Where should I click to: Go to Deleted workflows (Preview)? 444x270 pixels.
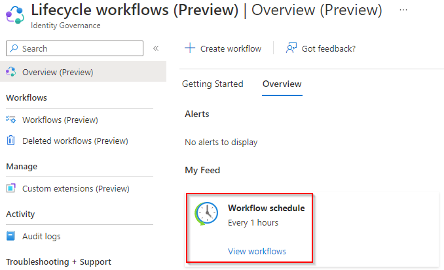[75, 141]
